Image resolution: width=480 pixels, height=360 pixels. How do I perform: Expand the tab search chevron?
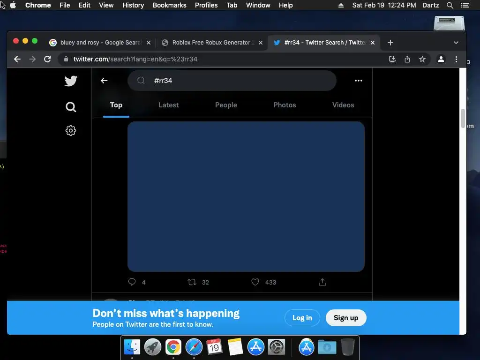[x=456, y=43]
